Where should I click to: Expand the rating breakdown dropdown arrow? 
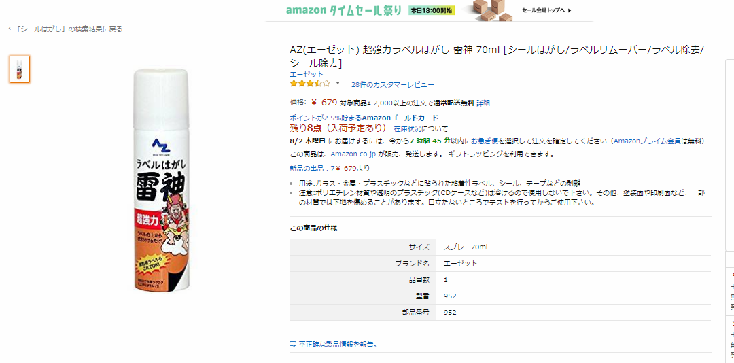338,84
